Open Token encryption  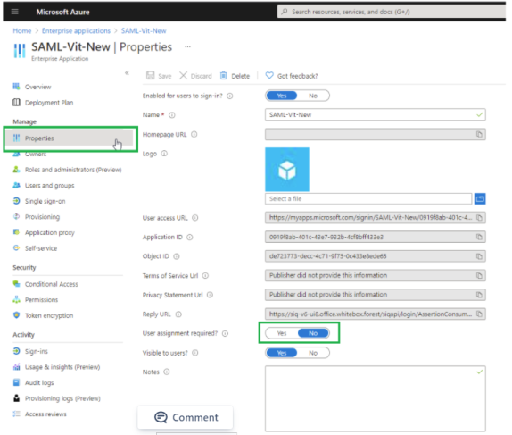click(43, 315)
